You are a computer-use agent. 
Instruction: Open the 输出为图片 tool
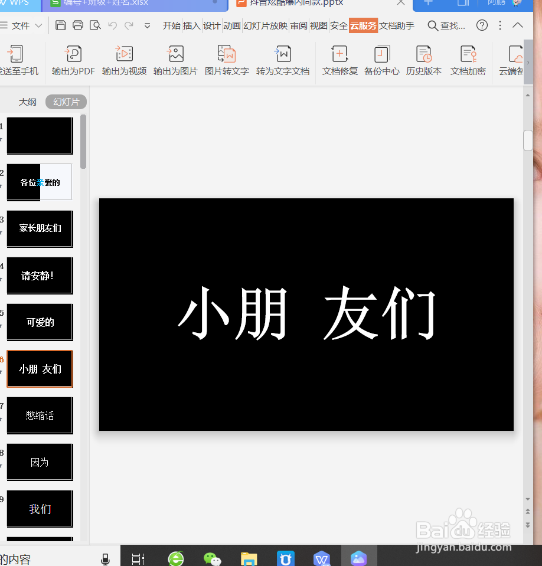(x=175, y=59)
